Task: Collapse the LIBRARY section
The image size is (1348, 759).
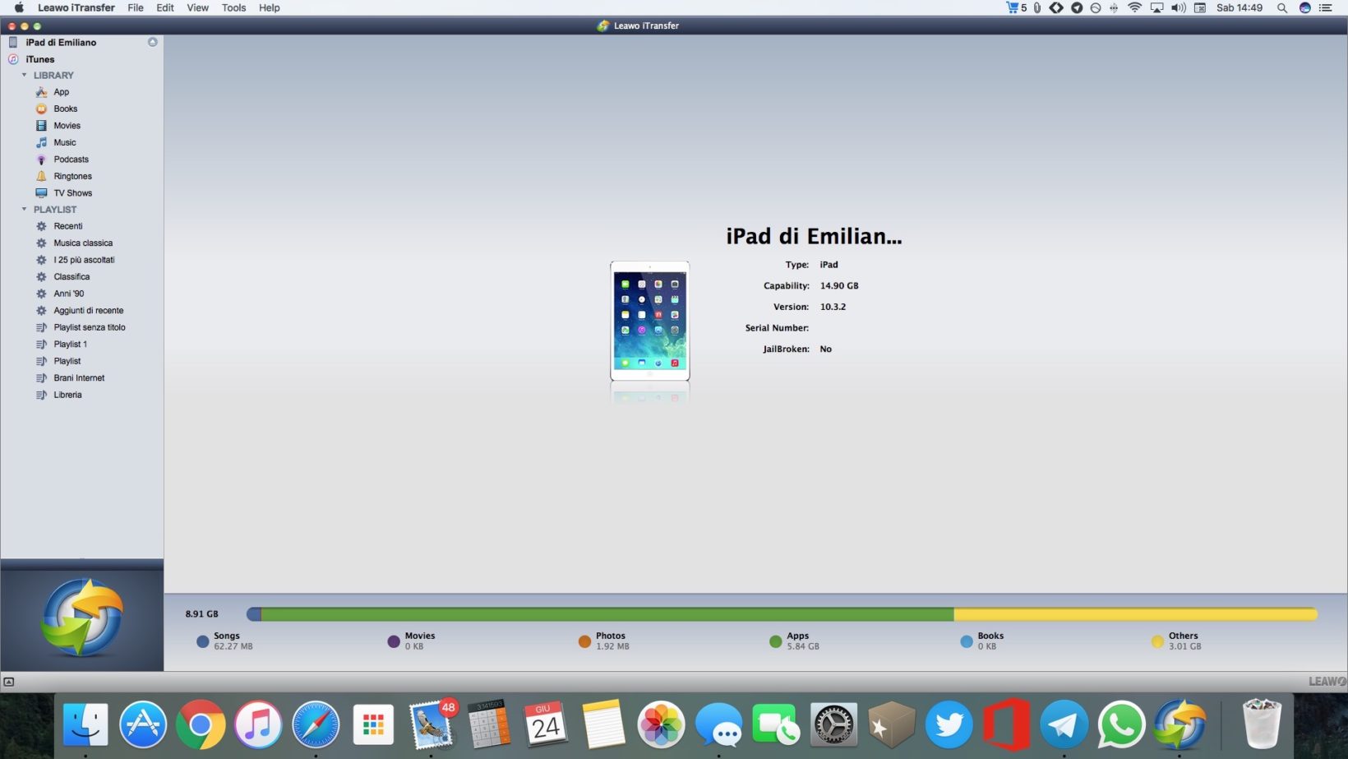Action: tap(24, 75)
